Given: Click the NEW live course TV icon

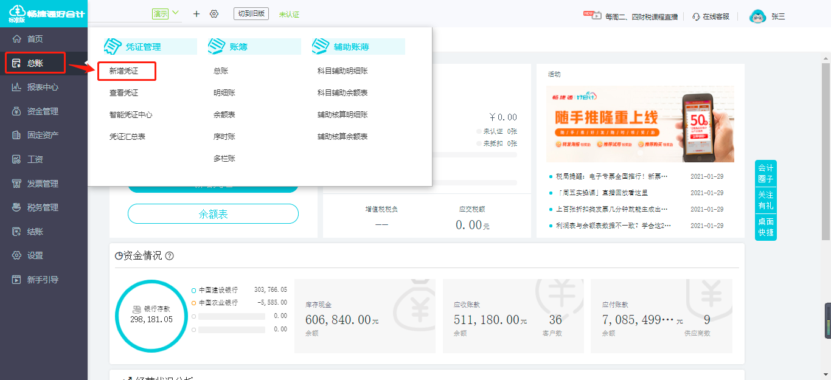Looking at the screenshot, I should point(593,15).
